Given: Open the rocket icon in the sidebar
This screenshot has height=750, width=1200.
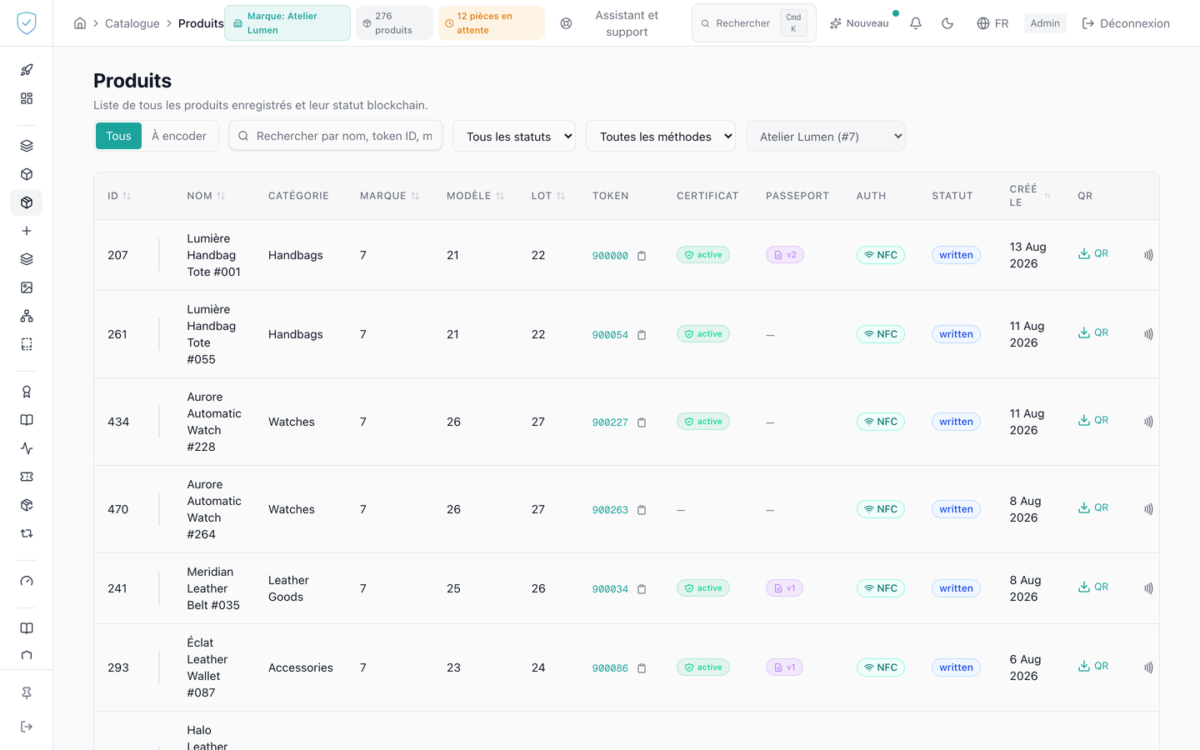Looking at the screenshot, I should click(x=27, y=70).
